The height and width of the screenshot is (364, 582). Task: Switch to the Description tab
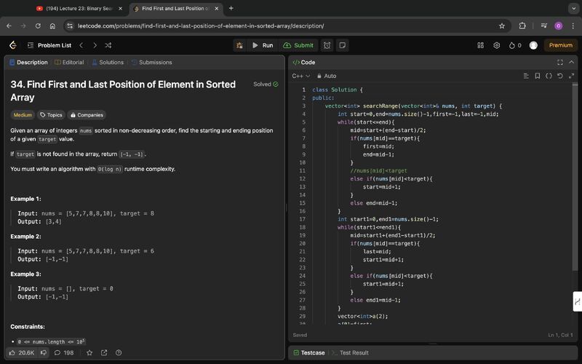coord(28,63)
